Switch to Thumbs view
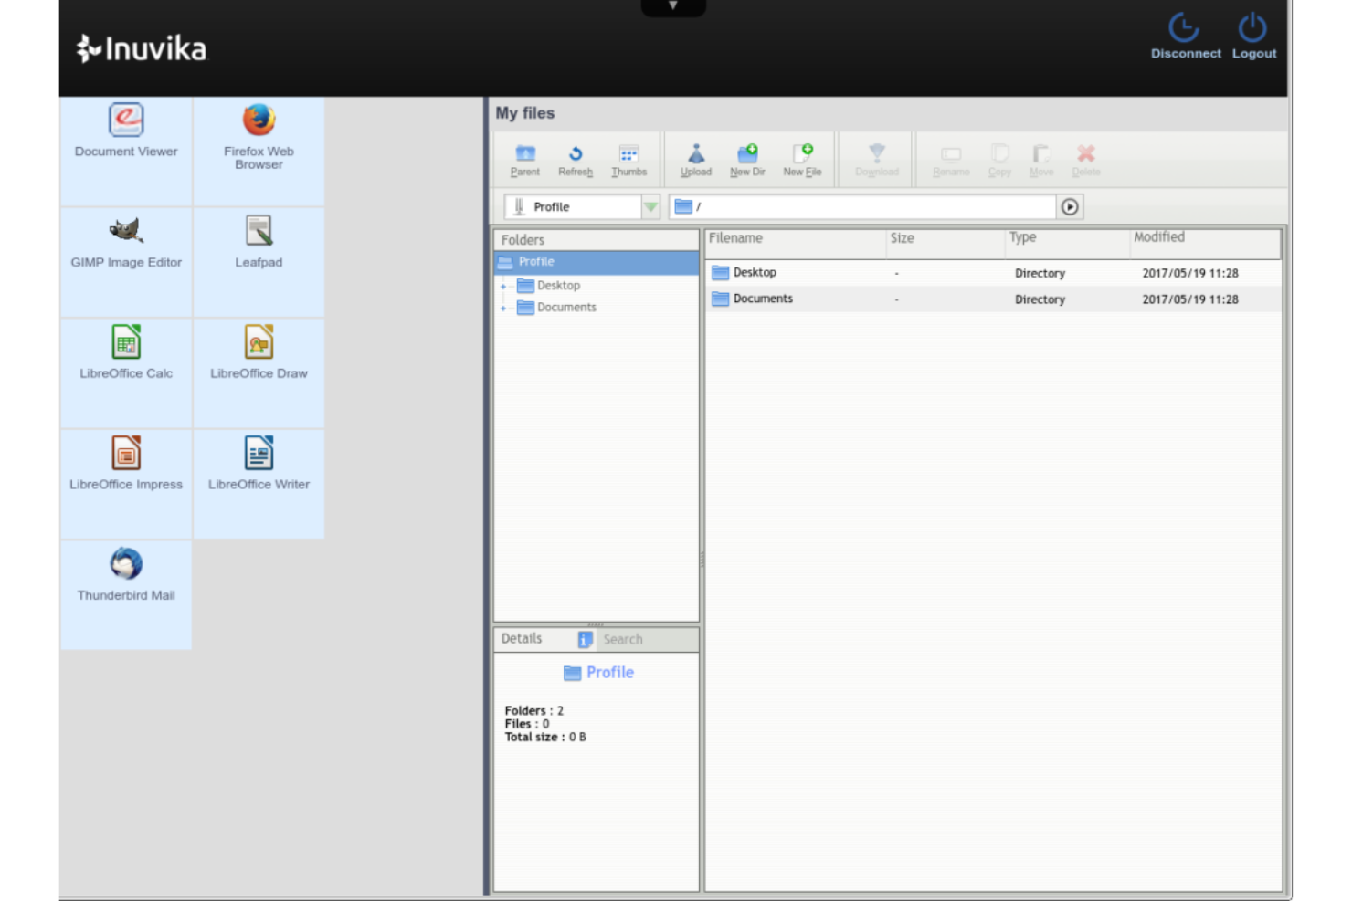 (628, 158)
